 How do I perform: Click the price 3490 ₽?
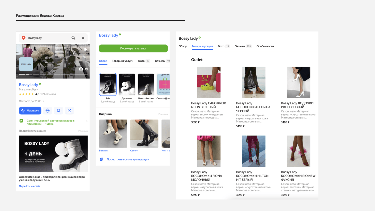point(285,122)
